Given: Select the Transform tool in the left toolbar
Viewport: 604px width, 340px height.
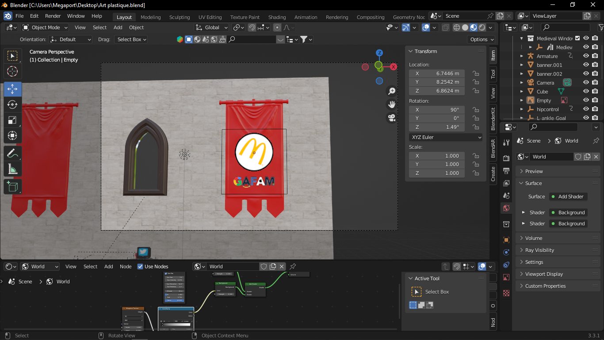Looking at the screenshot, I should tap(12, 135).
